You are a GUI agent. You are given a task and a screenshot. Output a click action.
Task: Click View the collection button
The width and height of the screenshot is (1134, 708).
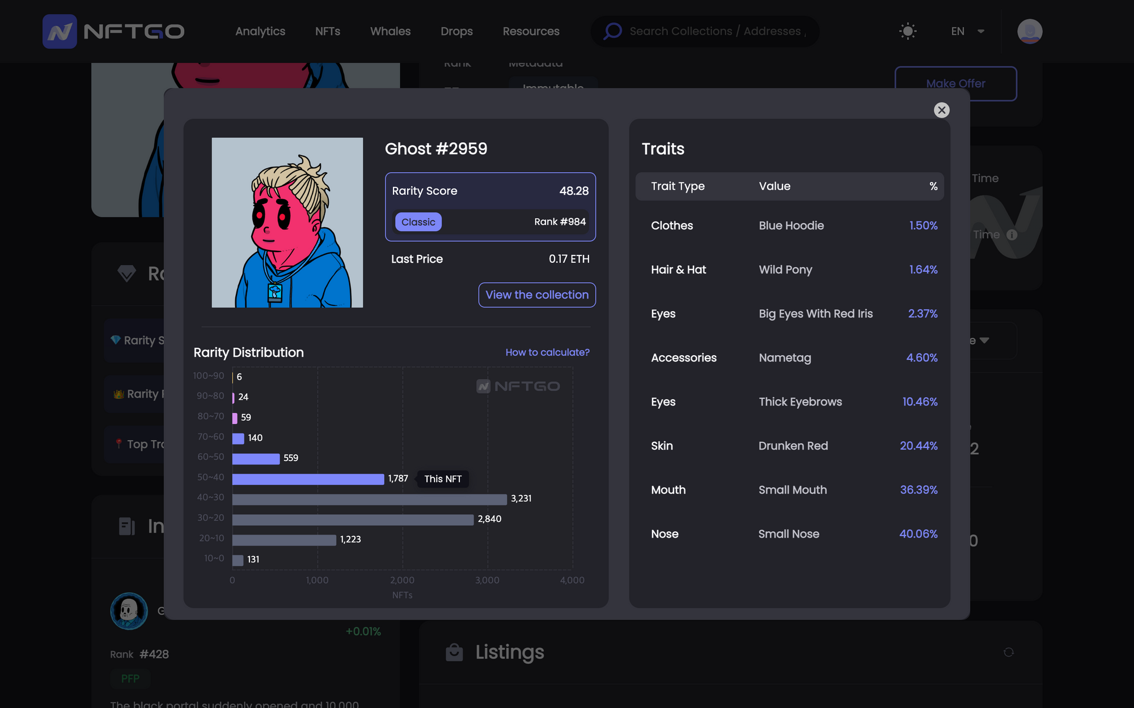(x=537, y=295)
